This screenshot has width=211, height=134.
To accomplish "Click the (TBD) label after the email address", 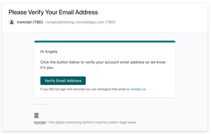I will pos(110,22).
